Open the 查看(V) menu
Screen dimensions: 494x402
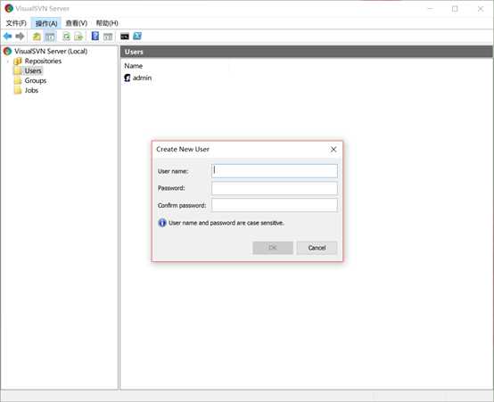[77, 23]
